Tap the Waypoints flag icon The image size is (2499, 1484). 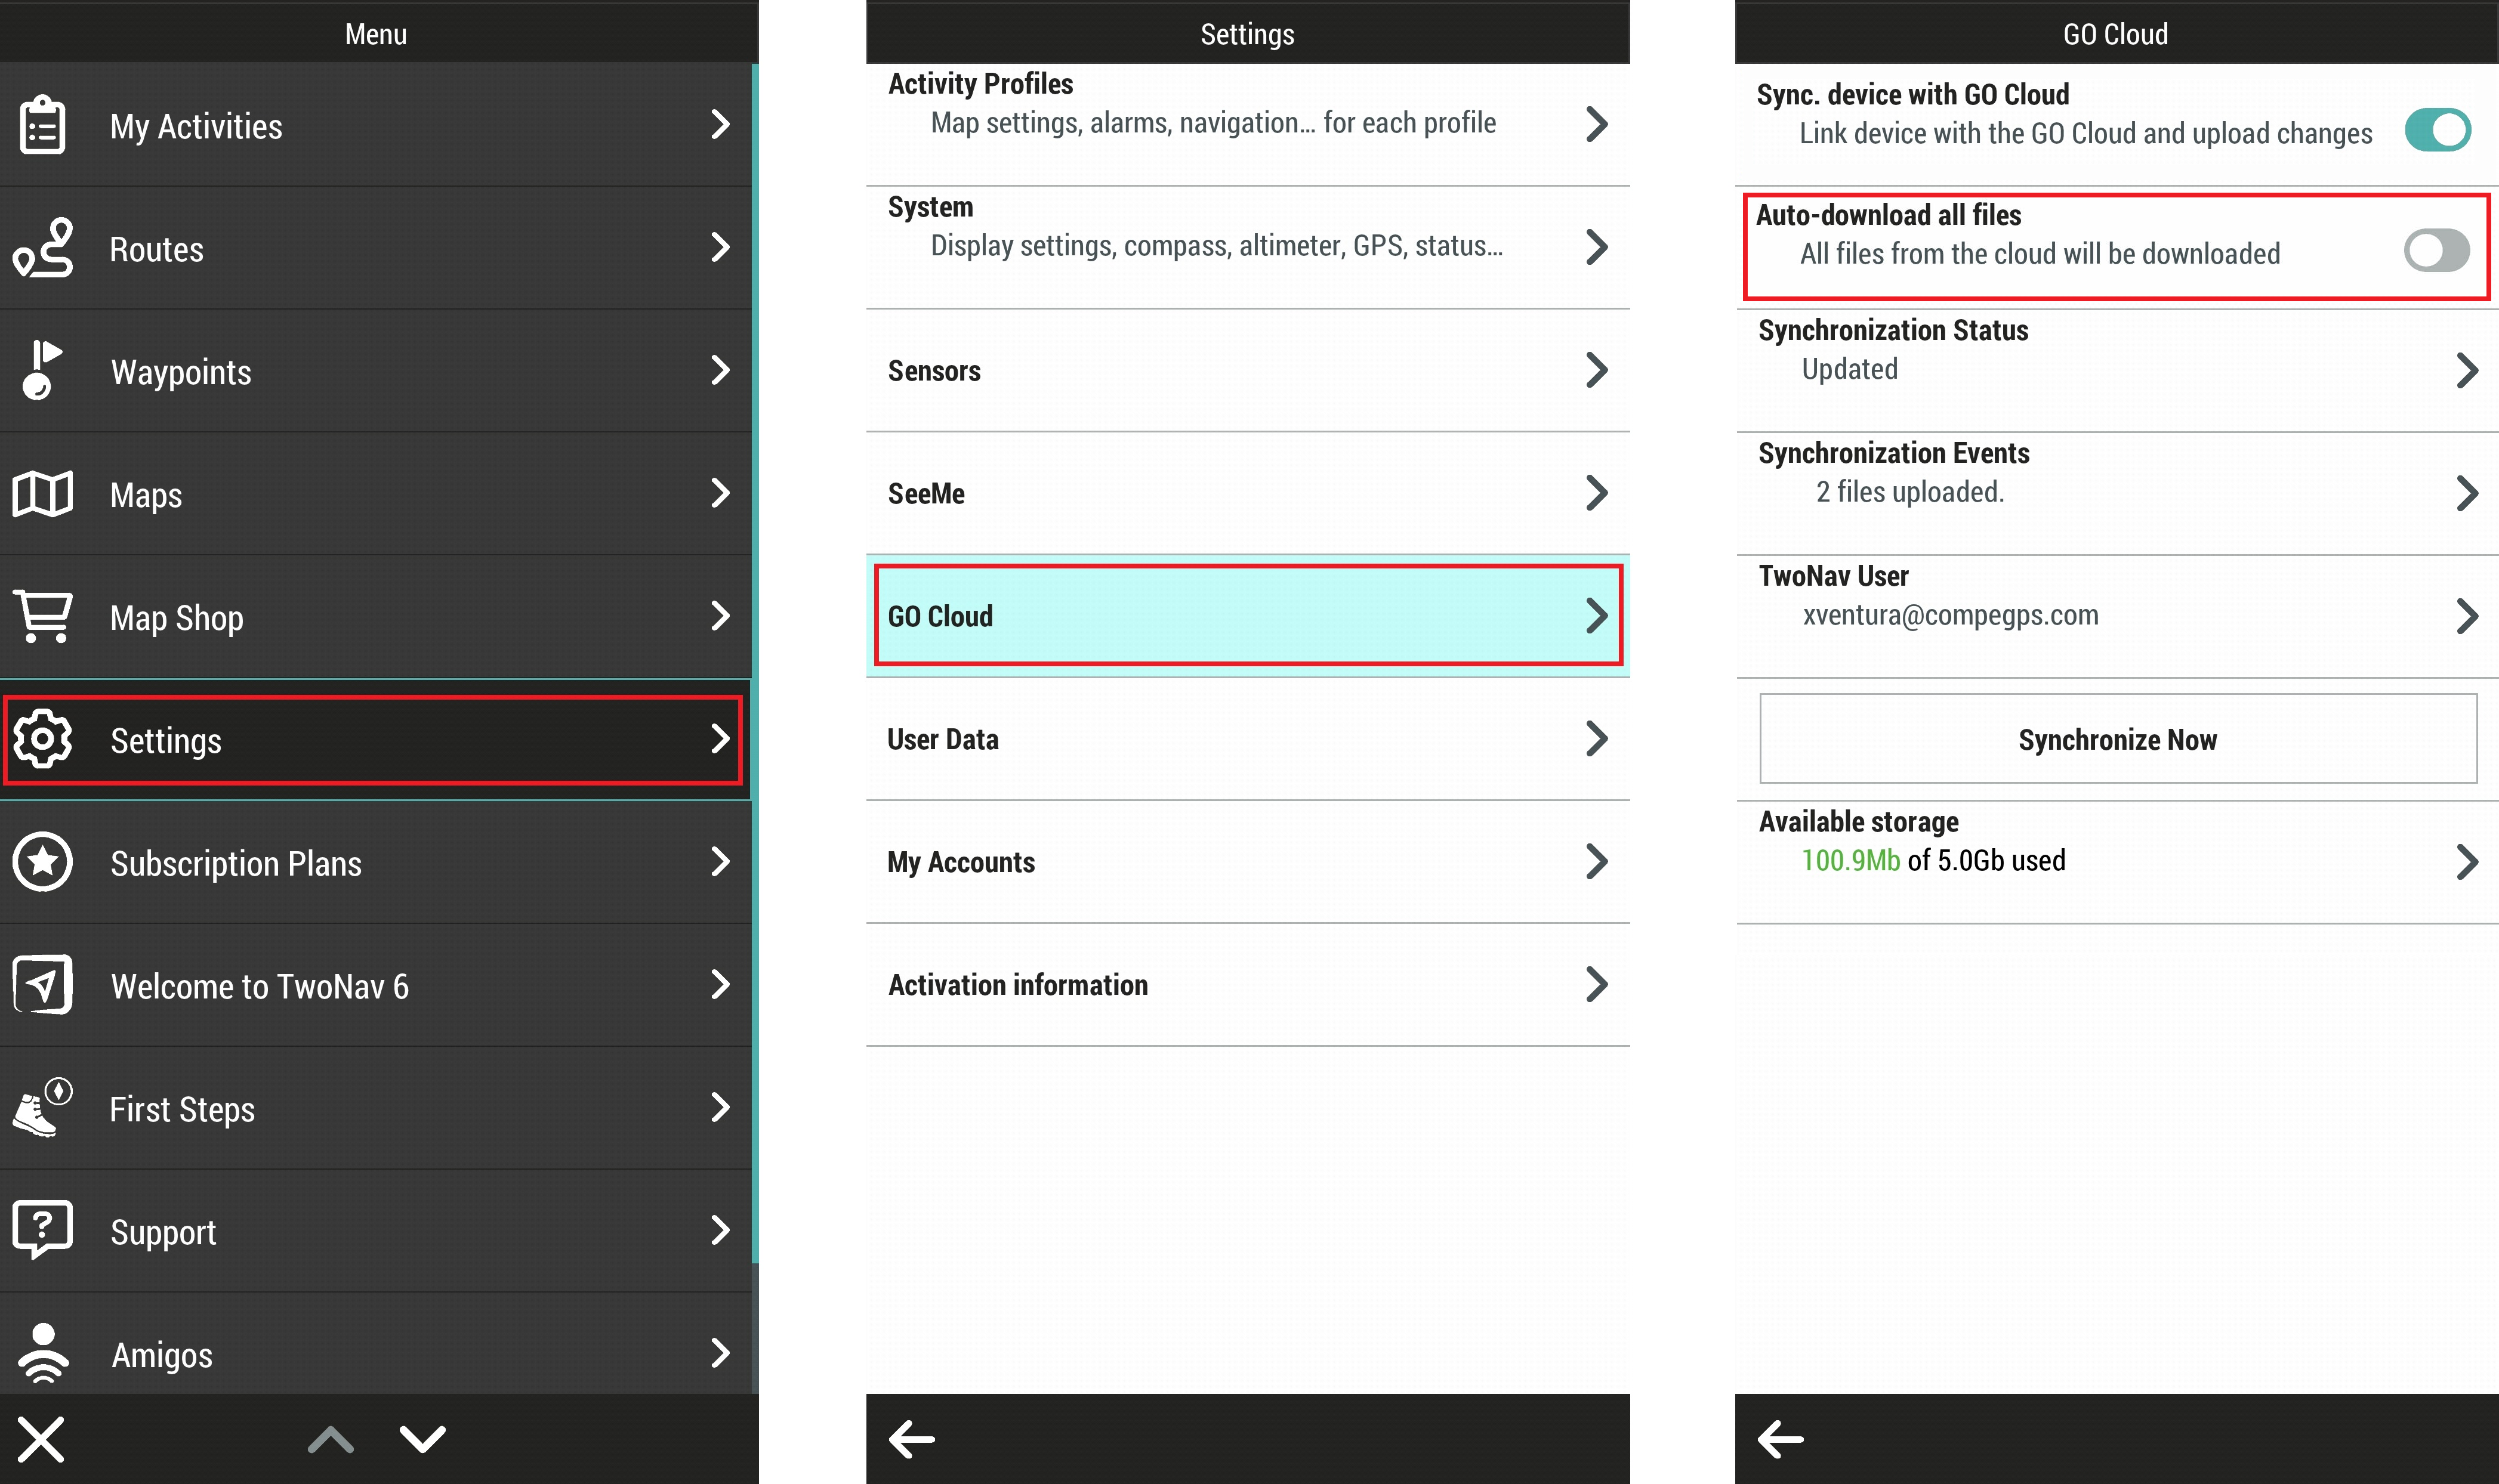coord(41,370)
